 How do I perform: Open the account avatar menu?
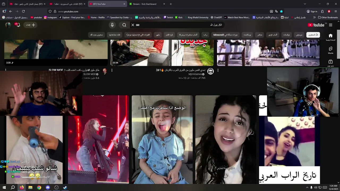tap(8, 25)
